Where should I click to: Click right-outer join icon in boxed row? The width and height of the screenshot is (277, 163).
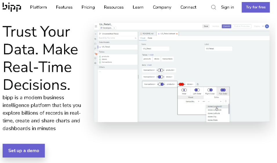[161, 84]
